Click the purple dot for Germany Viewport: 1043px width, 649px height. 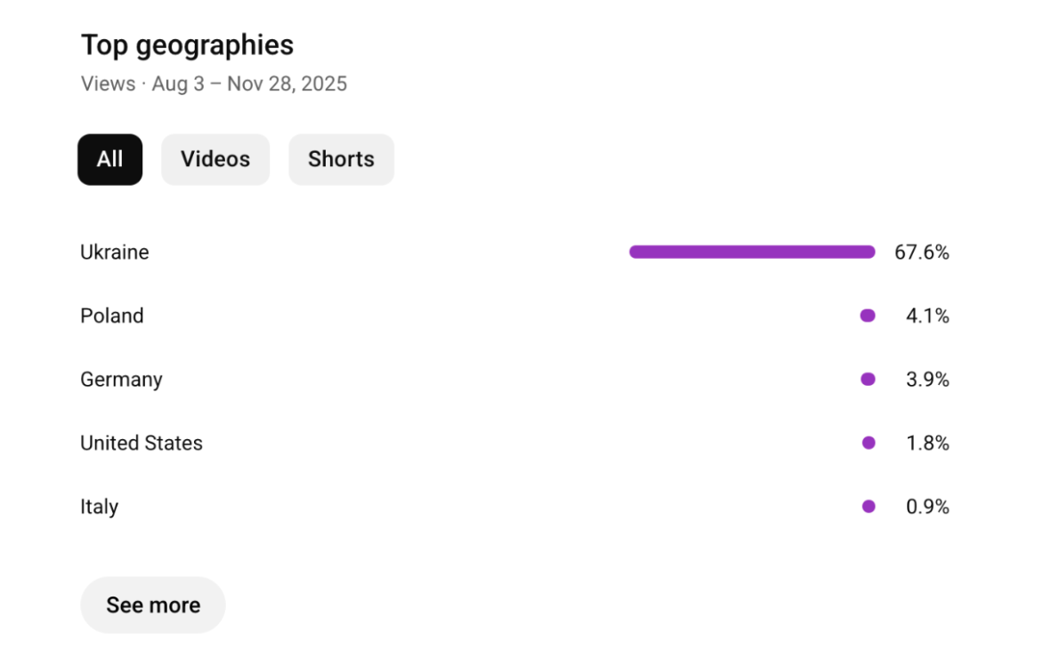868,380
